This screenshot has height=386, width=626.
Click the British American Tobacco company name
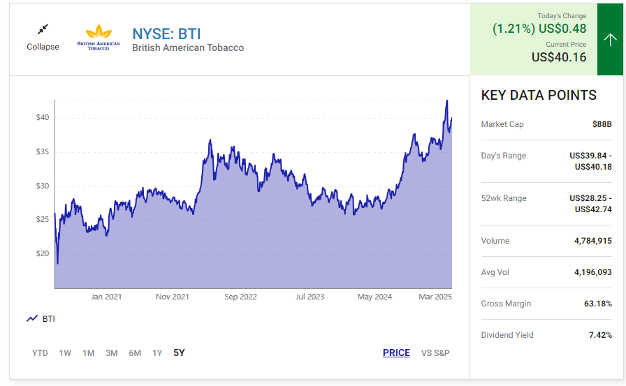point(188,48)
